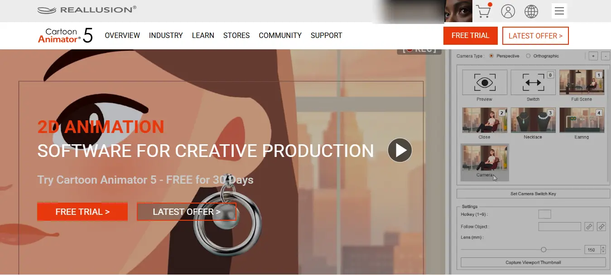Click the LATEST OFFER header button

535,36
